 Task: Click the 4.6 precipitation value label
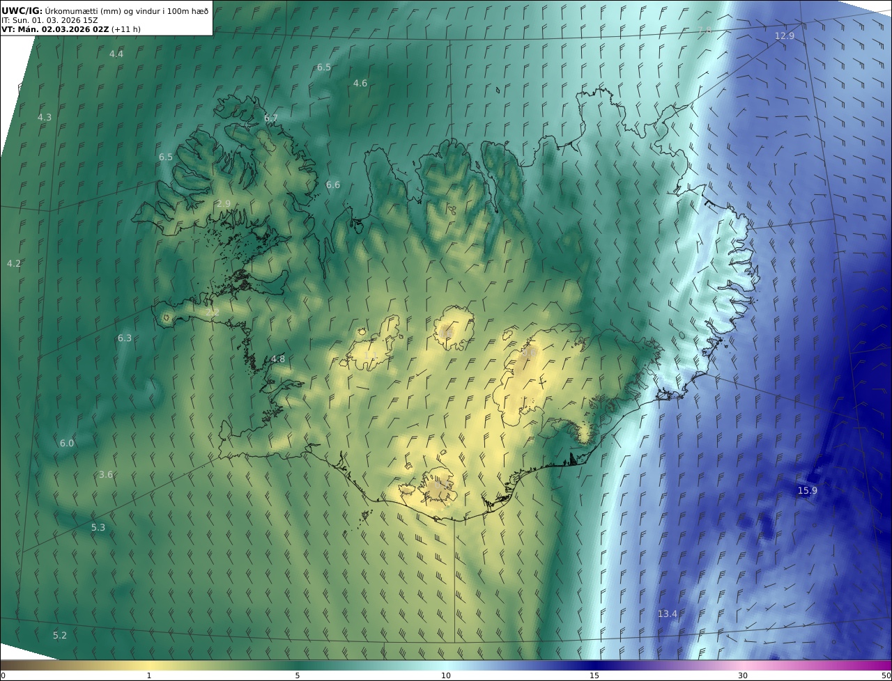pyautogui.click(x=360, y=83)
